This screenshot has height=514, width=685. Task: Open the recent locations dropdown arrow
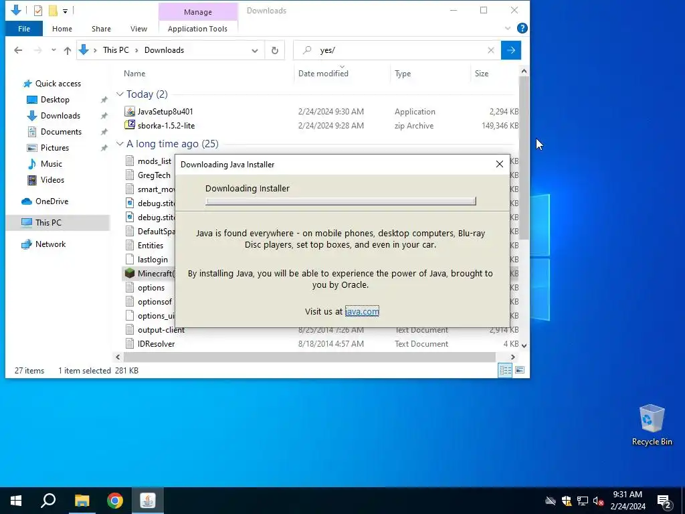pyautogui.click(x=54, y=50)
